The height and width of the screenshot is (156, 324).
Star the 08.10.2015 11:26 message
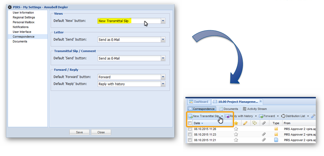[236, 129]
